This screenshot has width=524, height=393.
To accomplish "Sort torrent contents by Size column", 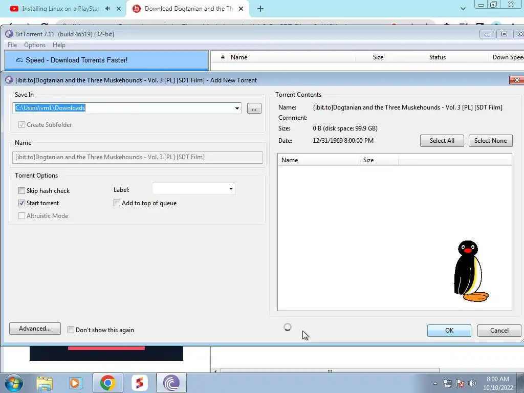I will (x=379, y=160).
